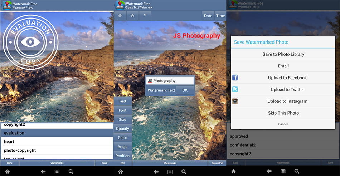Click iWatermark app icon in left screen

coord(7,5)
